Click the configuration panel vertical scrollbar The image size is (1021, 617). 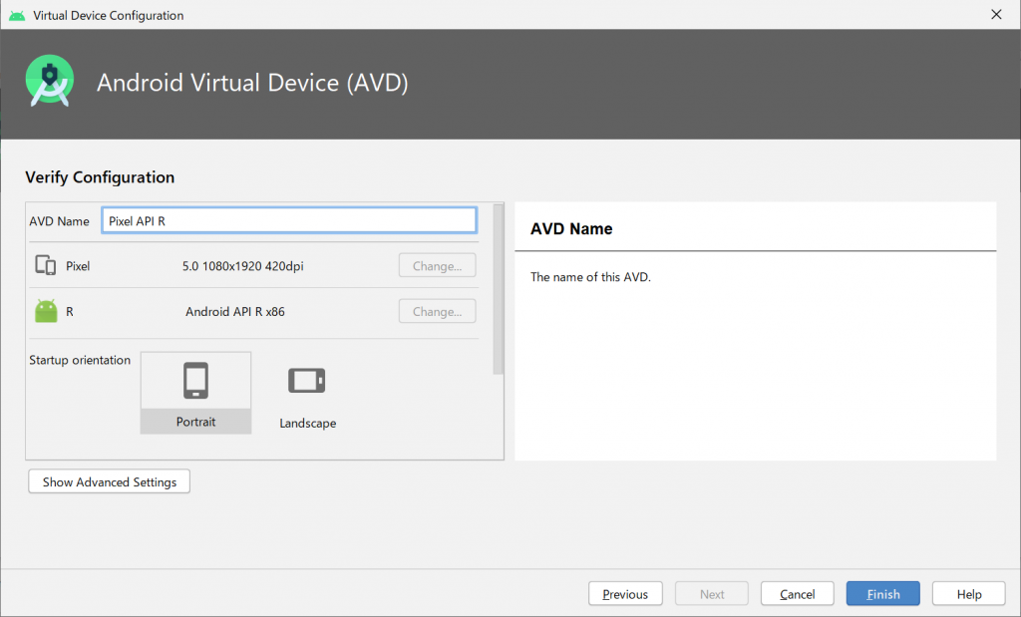coord(499,289)
